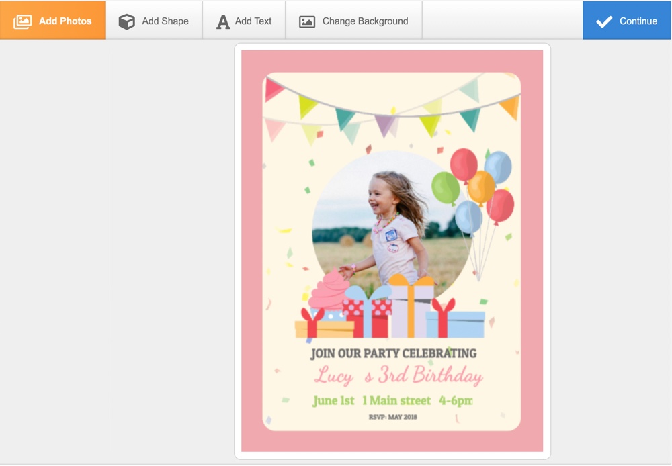
Task: Select the "JOIN OUR PARTY CELEBRATING" heading text
Action: pyautogui.click(x=393, y=353)
